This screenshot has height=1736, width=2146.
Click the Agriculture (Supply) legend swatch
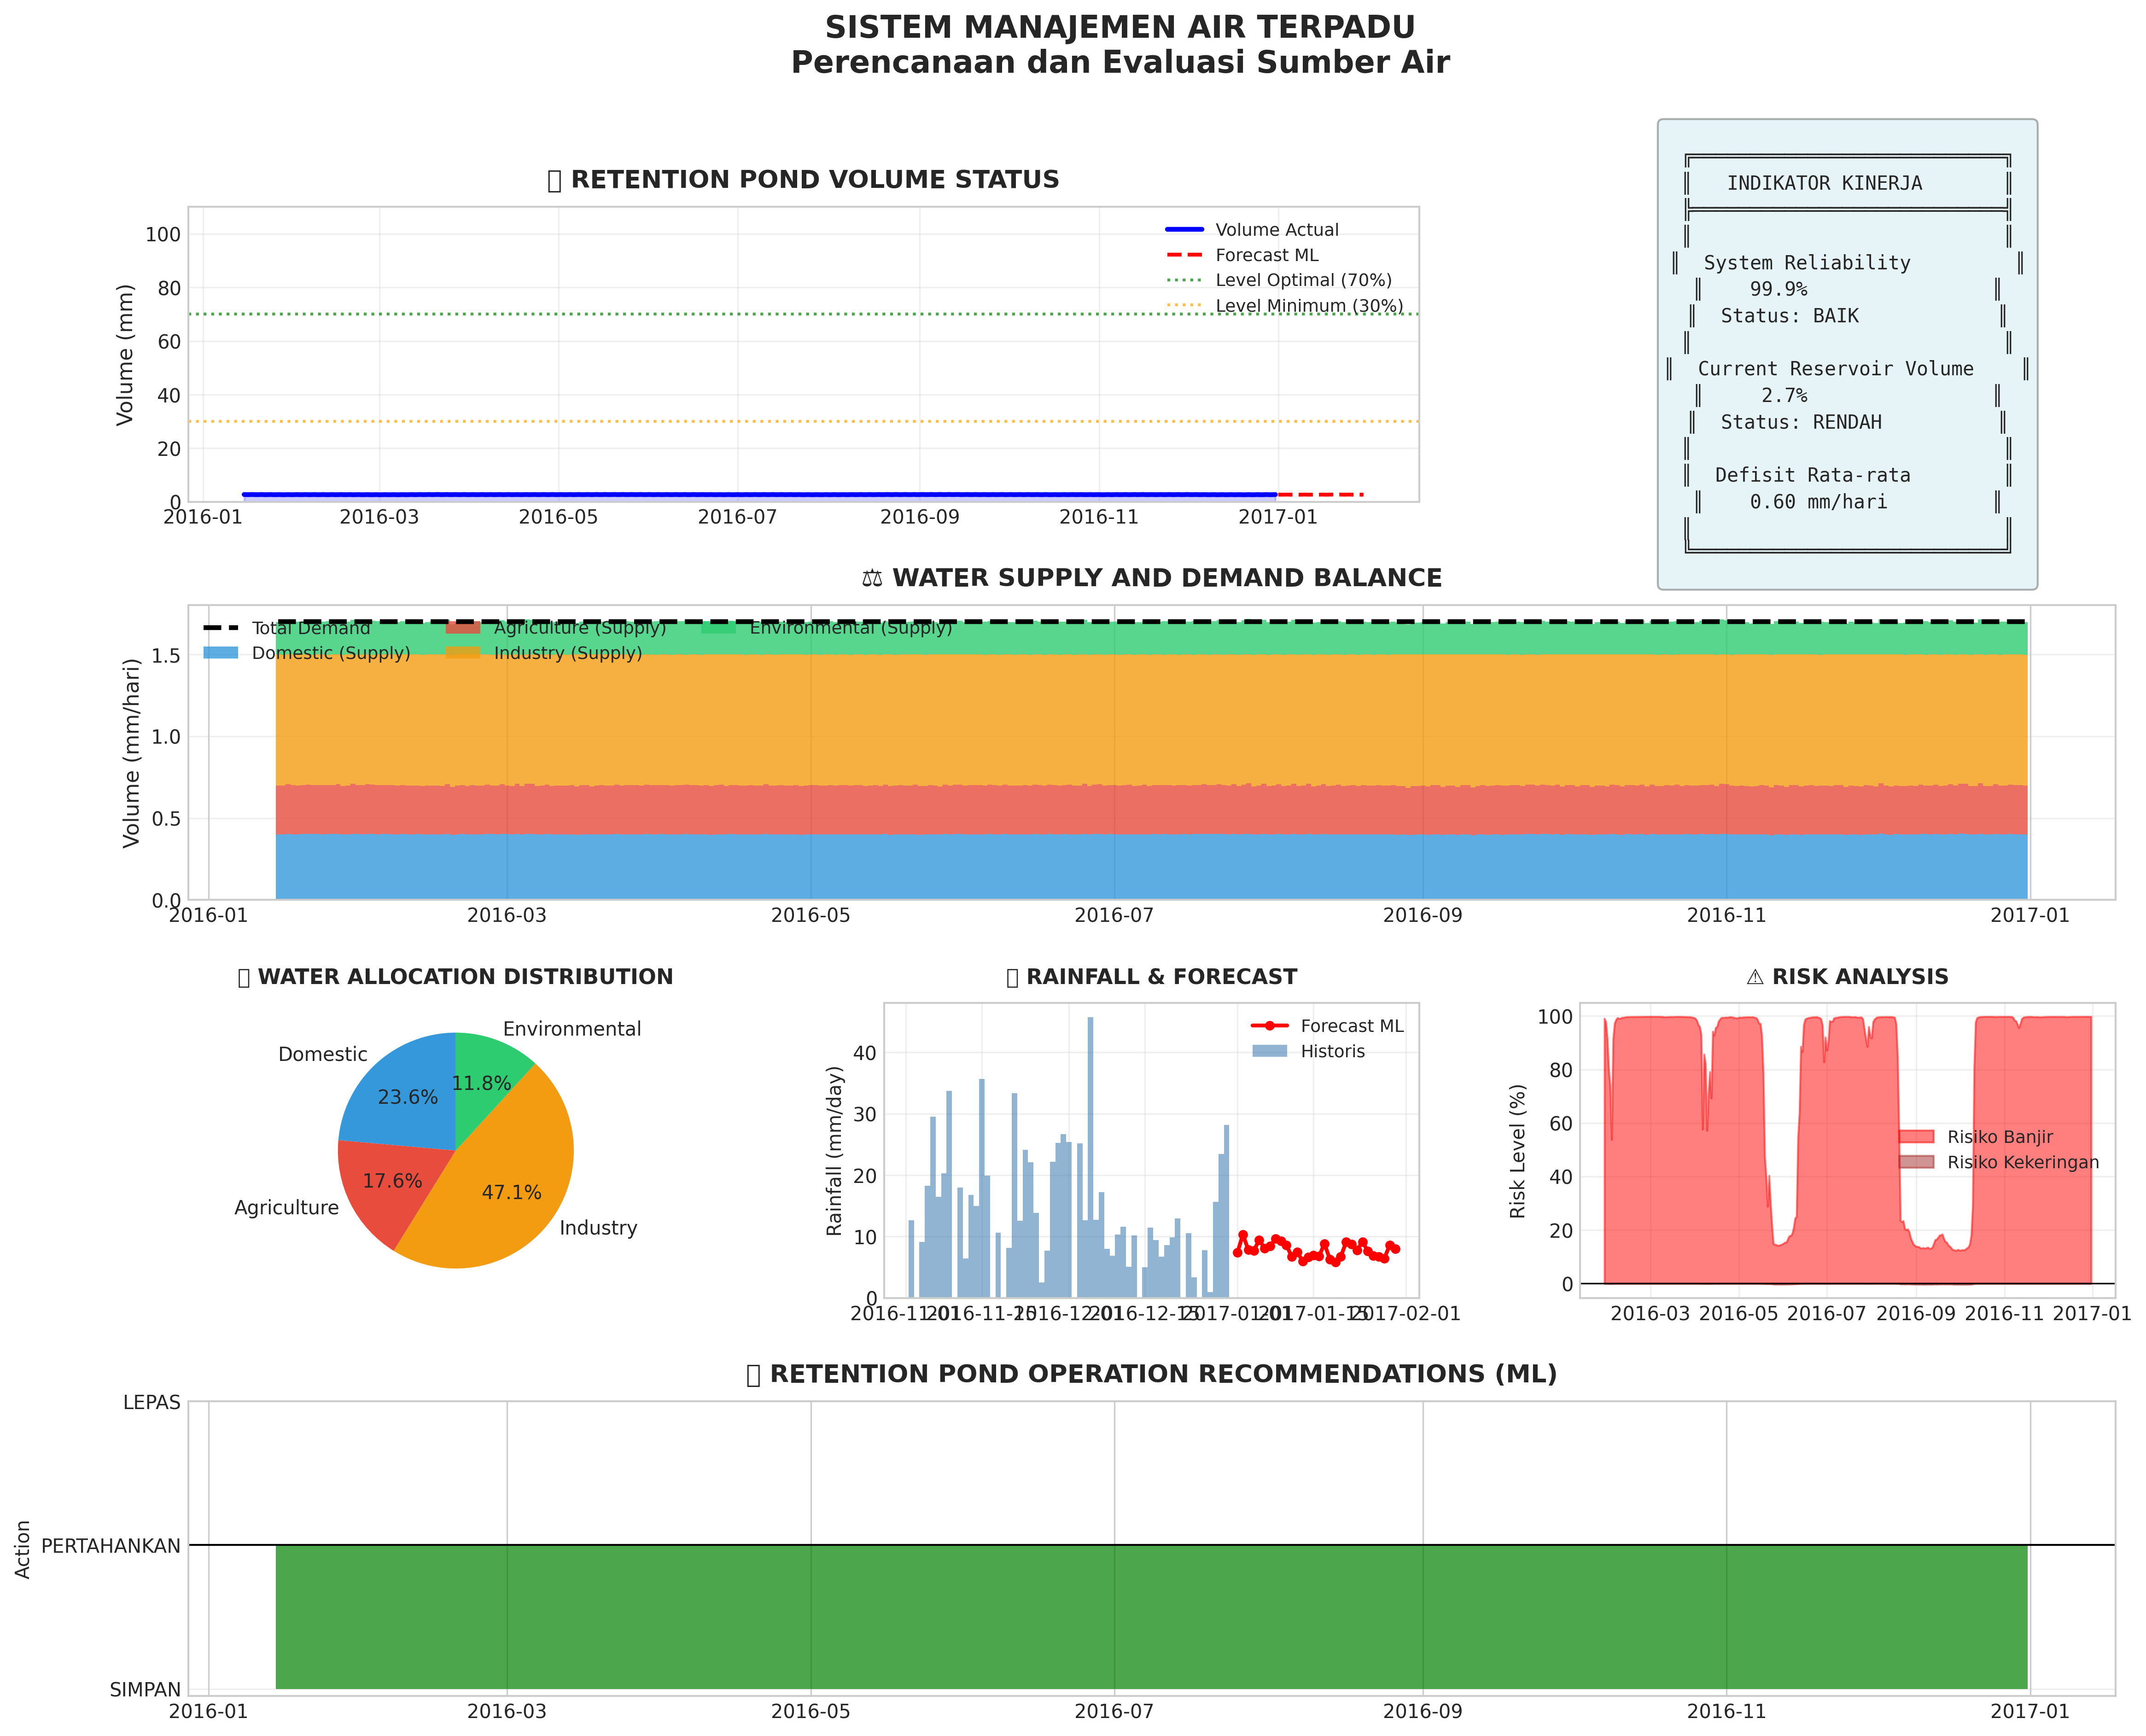pyautogui.click(x=463, y=628)
